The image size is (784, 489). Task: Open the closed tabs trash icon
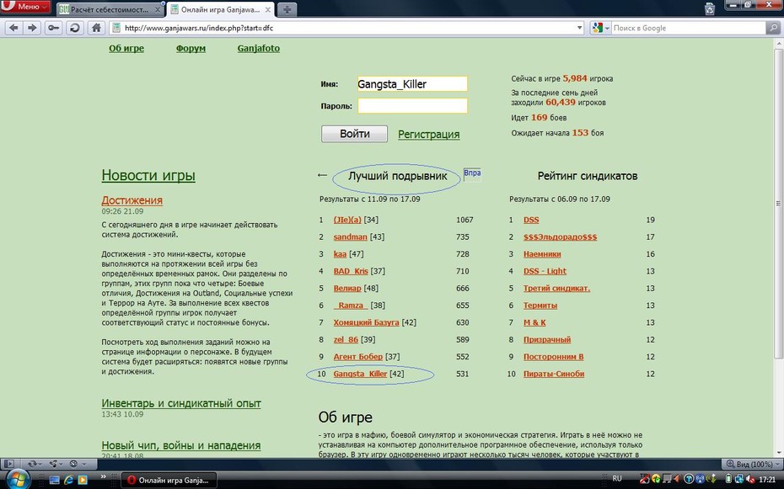[710, 8]
